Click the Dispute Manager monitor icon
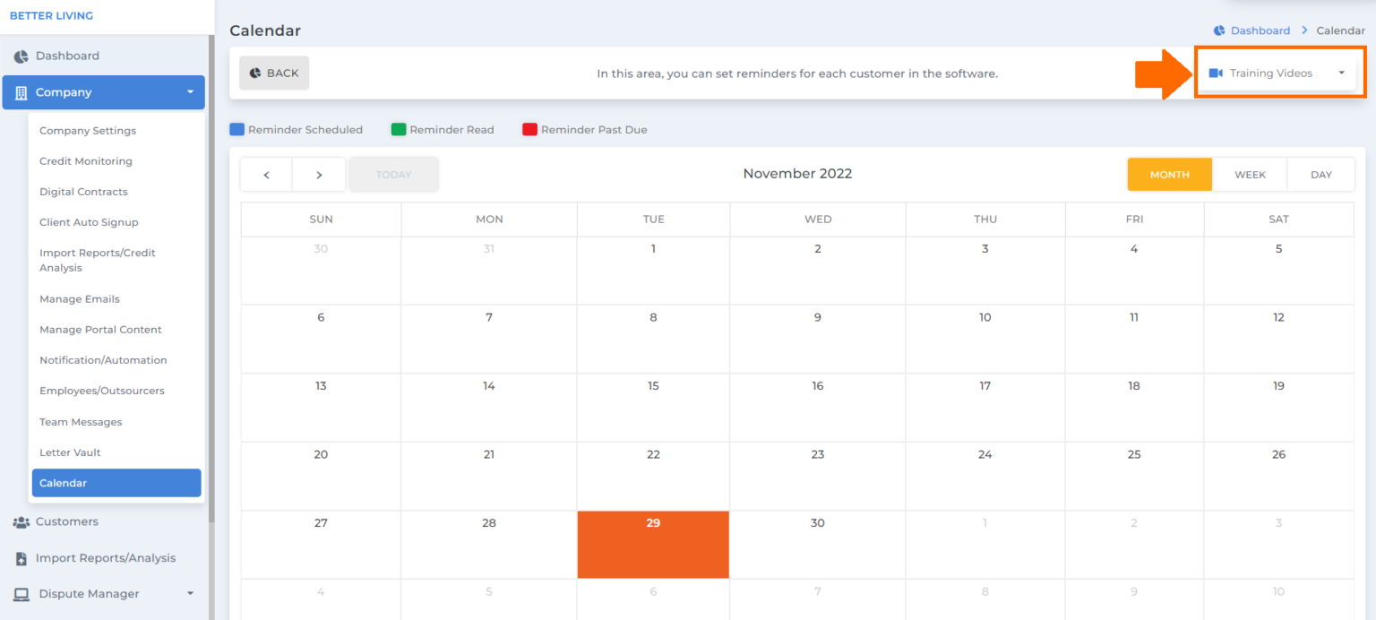 [x=20, y=593]
